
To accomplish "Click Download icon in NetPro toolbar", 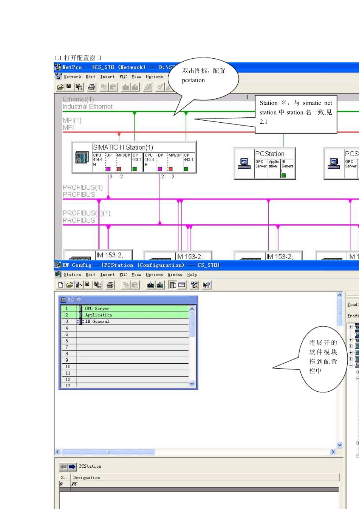I will 126,87.
